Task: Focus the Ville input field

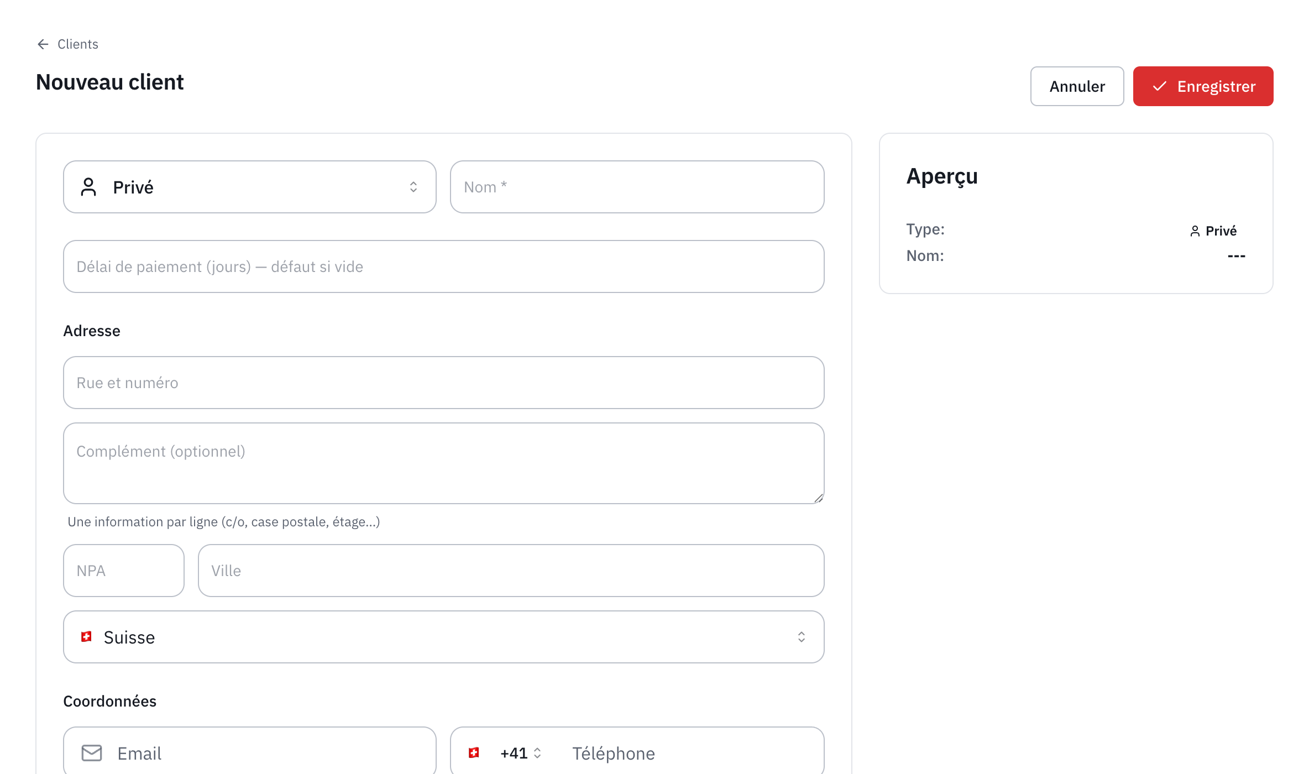Action: click(x=511, y=571)
